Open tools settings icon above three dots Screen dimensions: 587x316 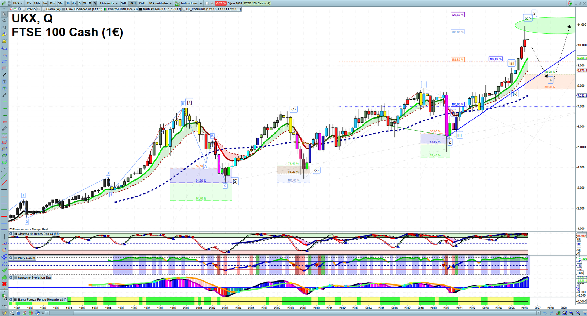pos(4,297)
